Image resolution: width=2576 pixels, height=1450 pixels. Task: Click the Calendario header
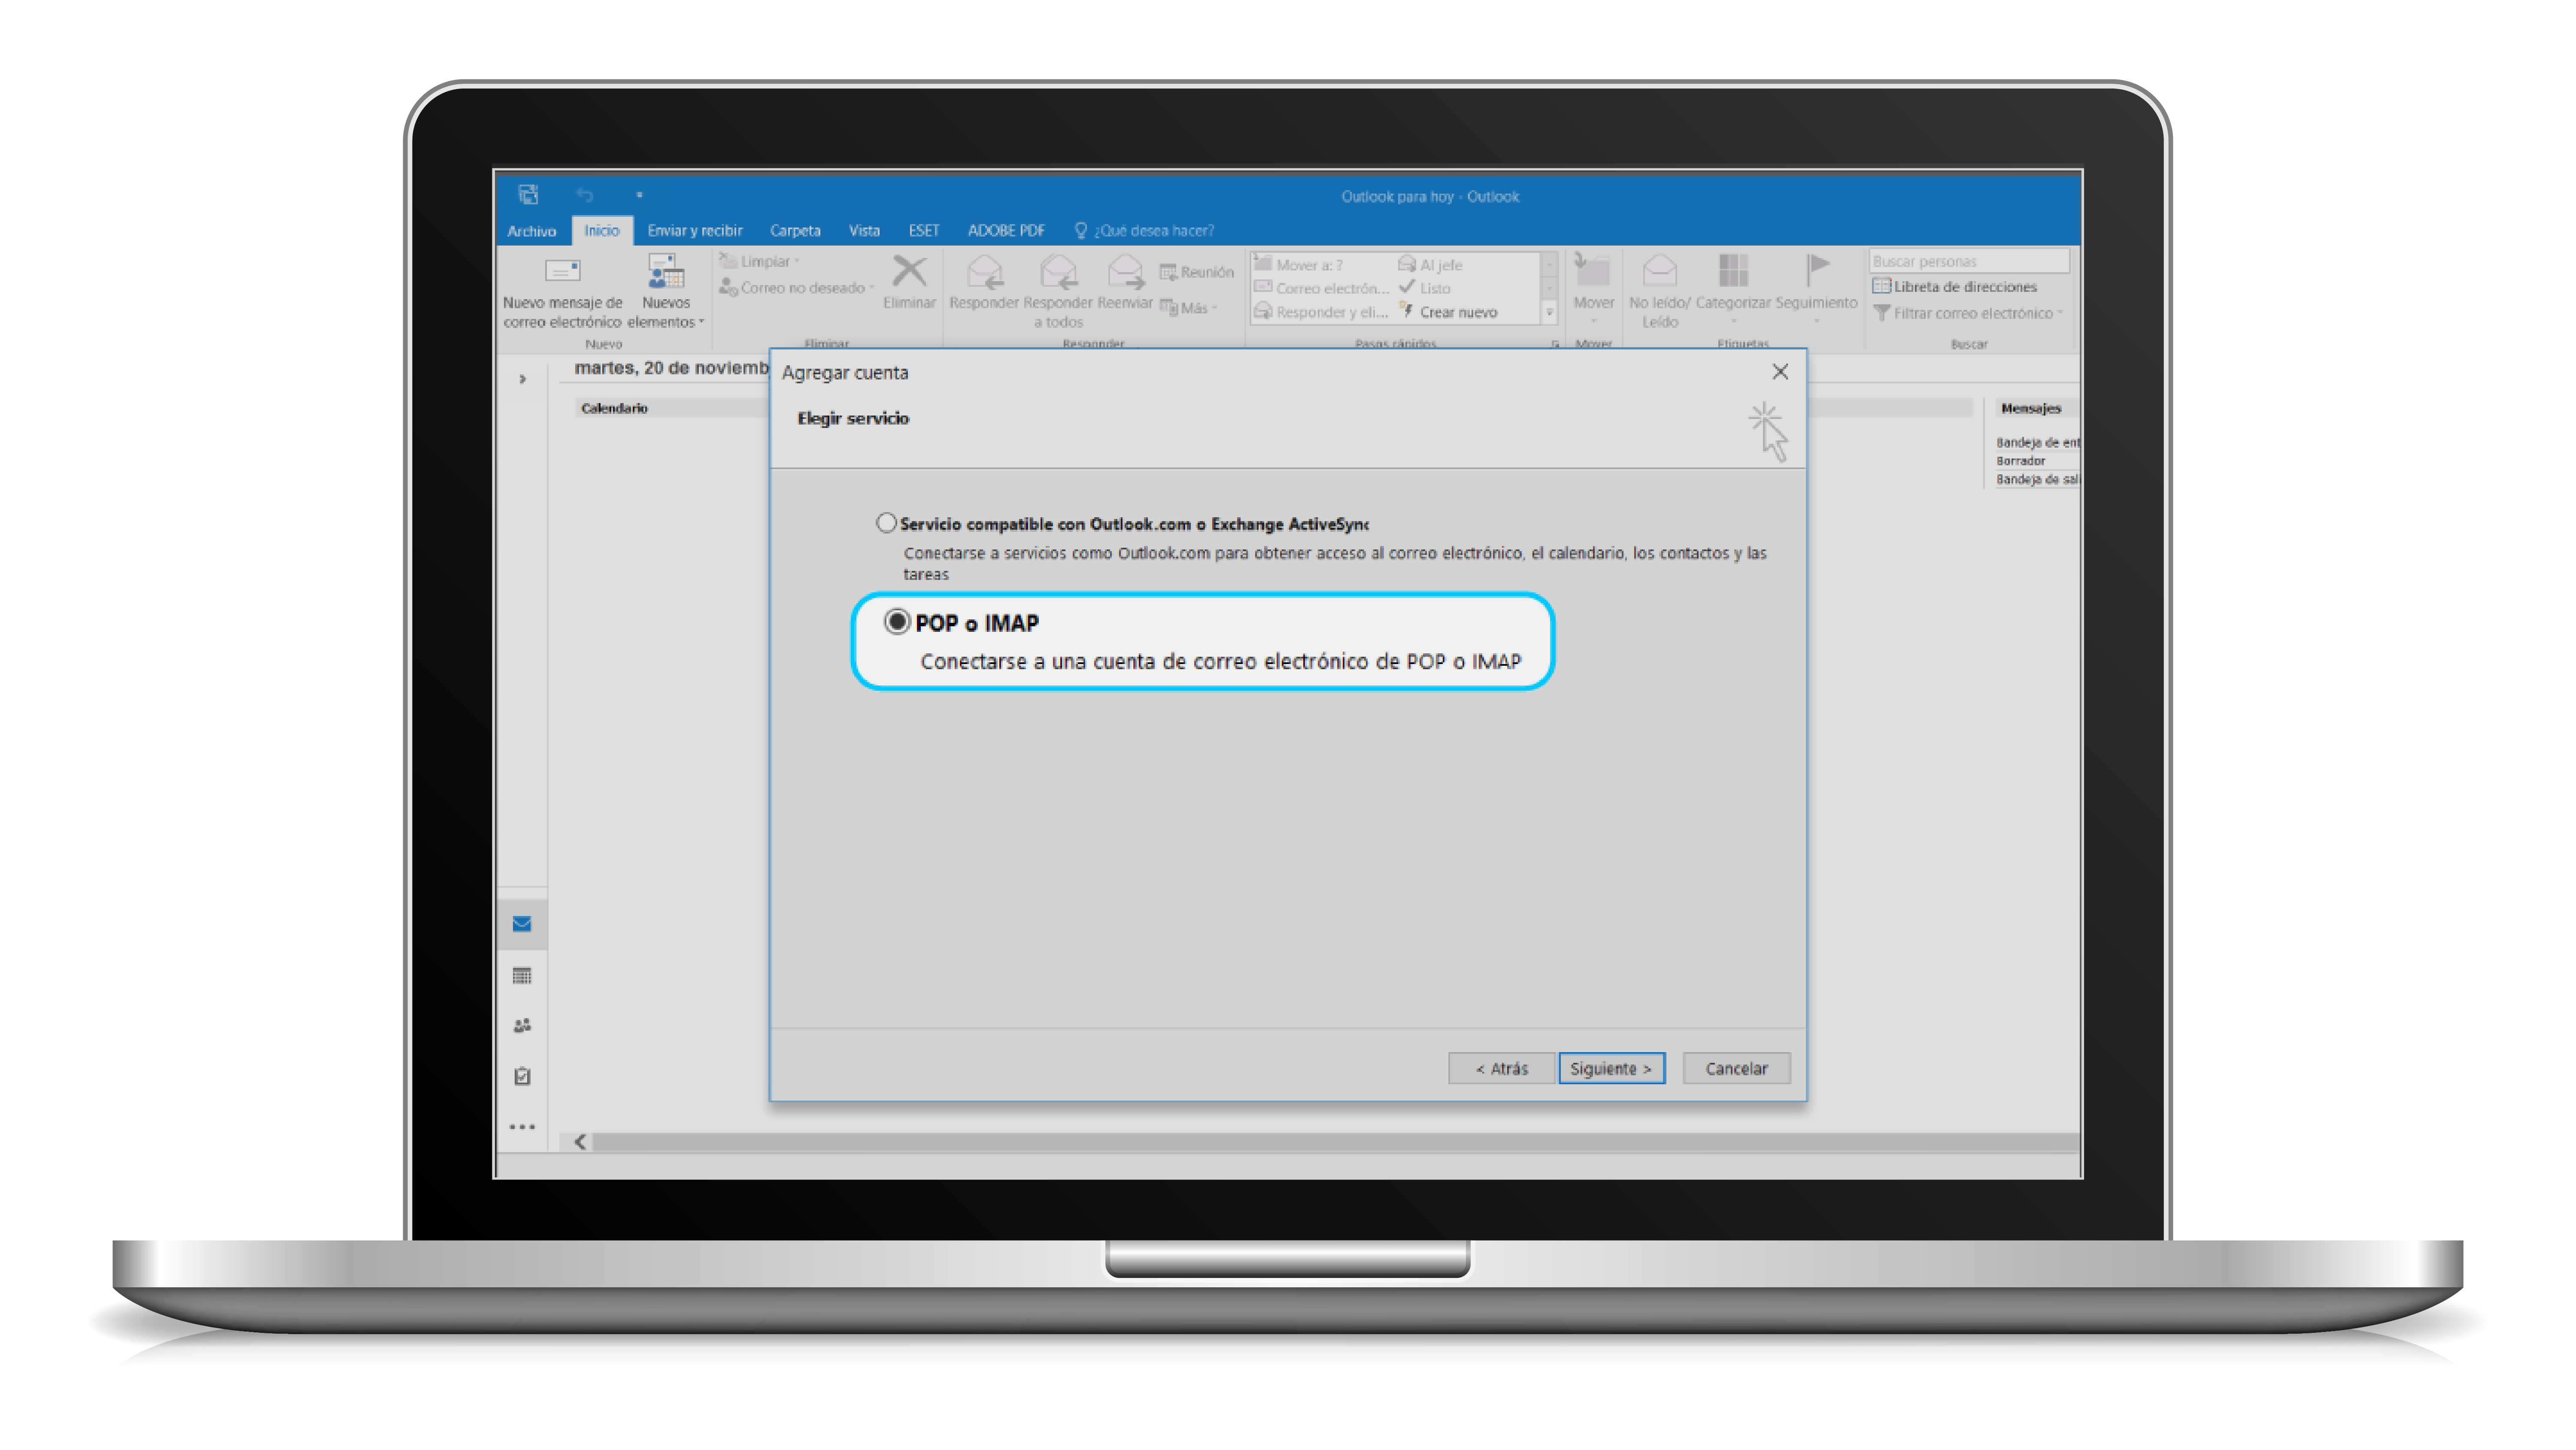tap(614, 408)
